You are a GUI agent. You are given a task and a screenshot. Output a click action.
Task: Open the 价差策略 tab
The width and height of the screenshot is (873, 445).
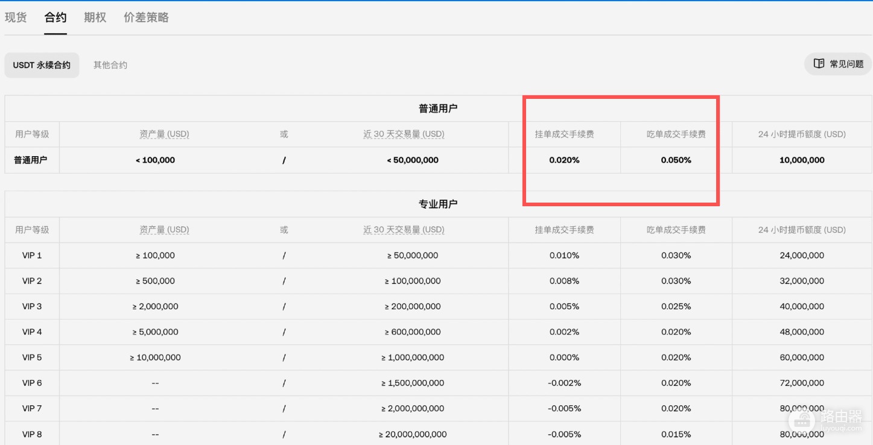(x=146, y=17)
